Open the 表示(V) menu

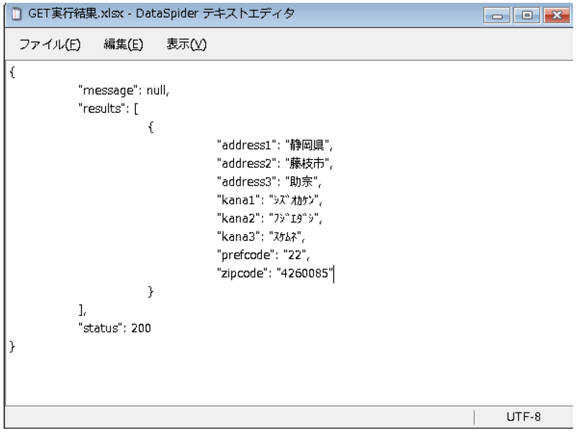187,45
